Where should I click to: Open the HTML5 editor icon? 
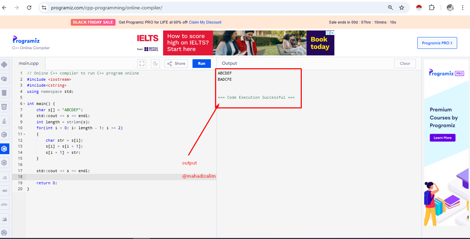point(4,107)
